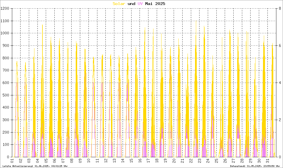Click day label 07 on the x-axis
This screenshot has height=168, width=283.
pos(63,161)
